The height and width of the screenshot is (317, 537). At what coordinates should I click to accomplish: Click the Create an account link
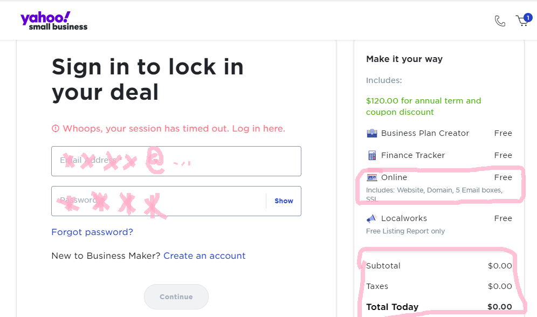coord(204,256)
